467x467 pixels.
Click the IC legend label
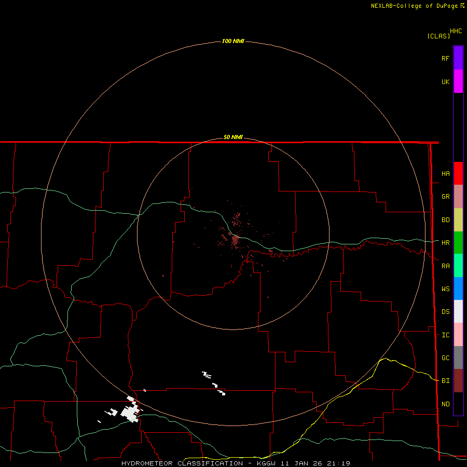(x=445, y=335)
